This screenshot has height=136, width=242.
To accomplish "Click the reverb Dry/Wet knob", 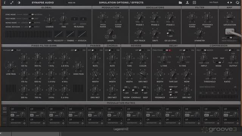I will [x=143, y=74].
